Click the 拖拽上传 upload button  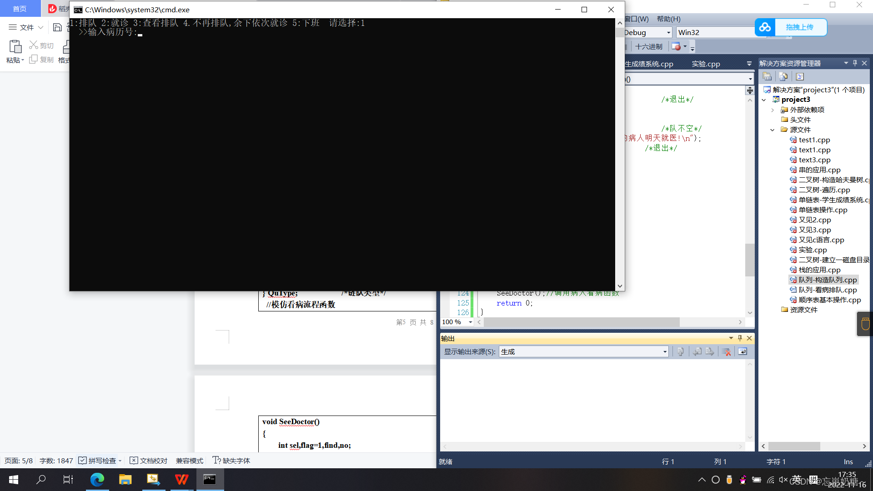click(800, 27)
